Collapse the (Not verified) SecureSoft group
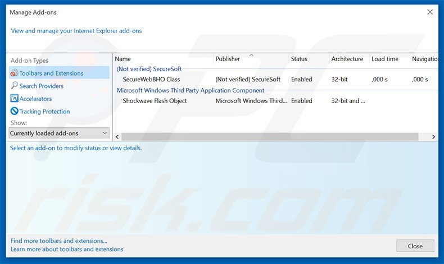 coord(149,69)
